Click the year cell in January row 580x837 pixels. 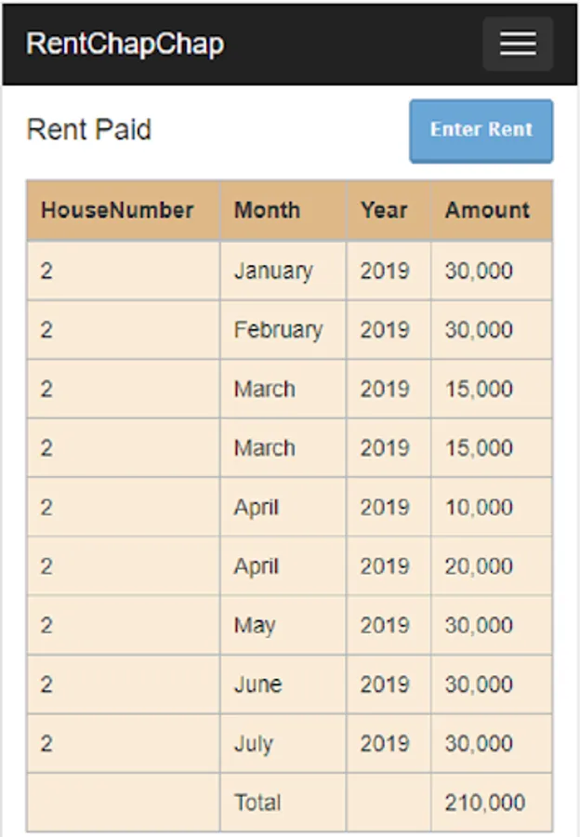pyautogui.click(x=385, y=271)
